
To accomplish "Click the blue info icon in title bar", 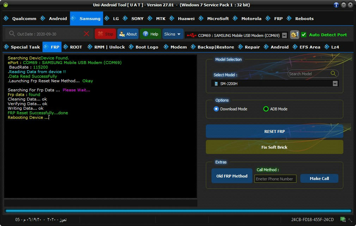I will [x=336, y=5].
